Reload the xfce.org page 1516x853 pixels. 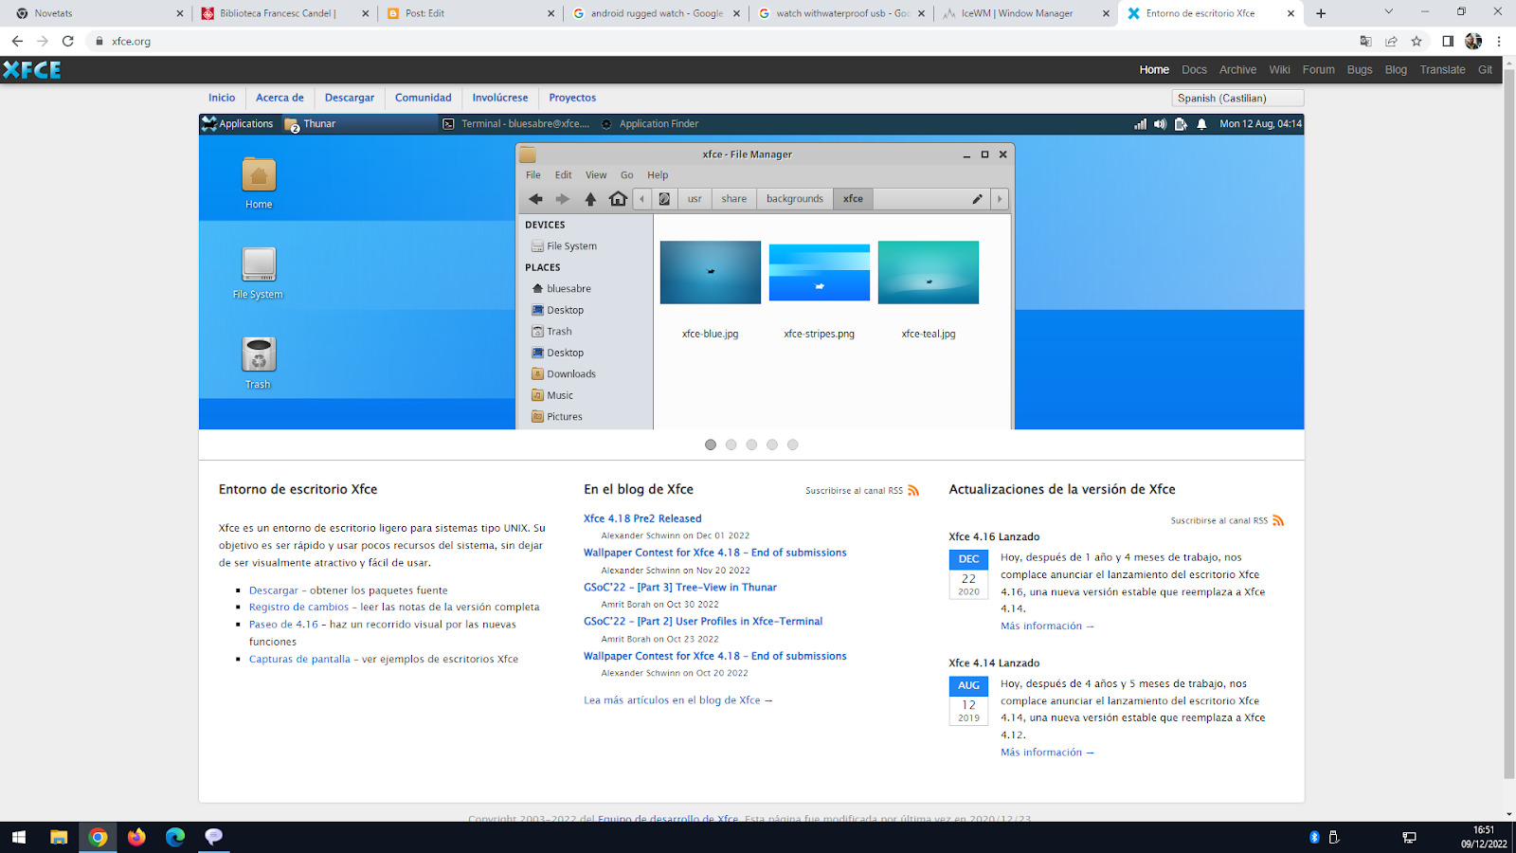tap(68, 41)
